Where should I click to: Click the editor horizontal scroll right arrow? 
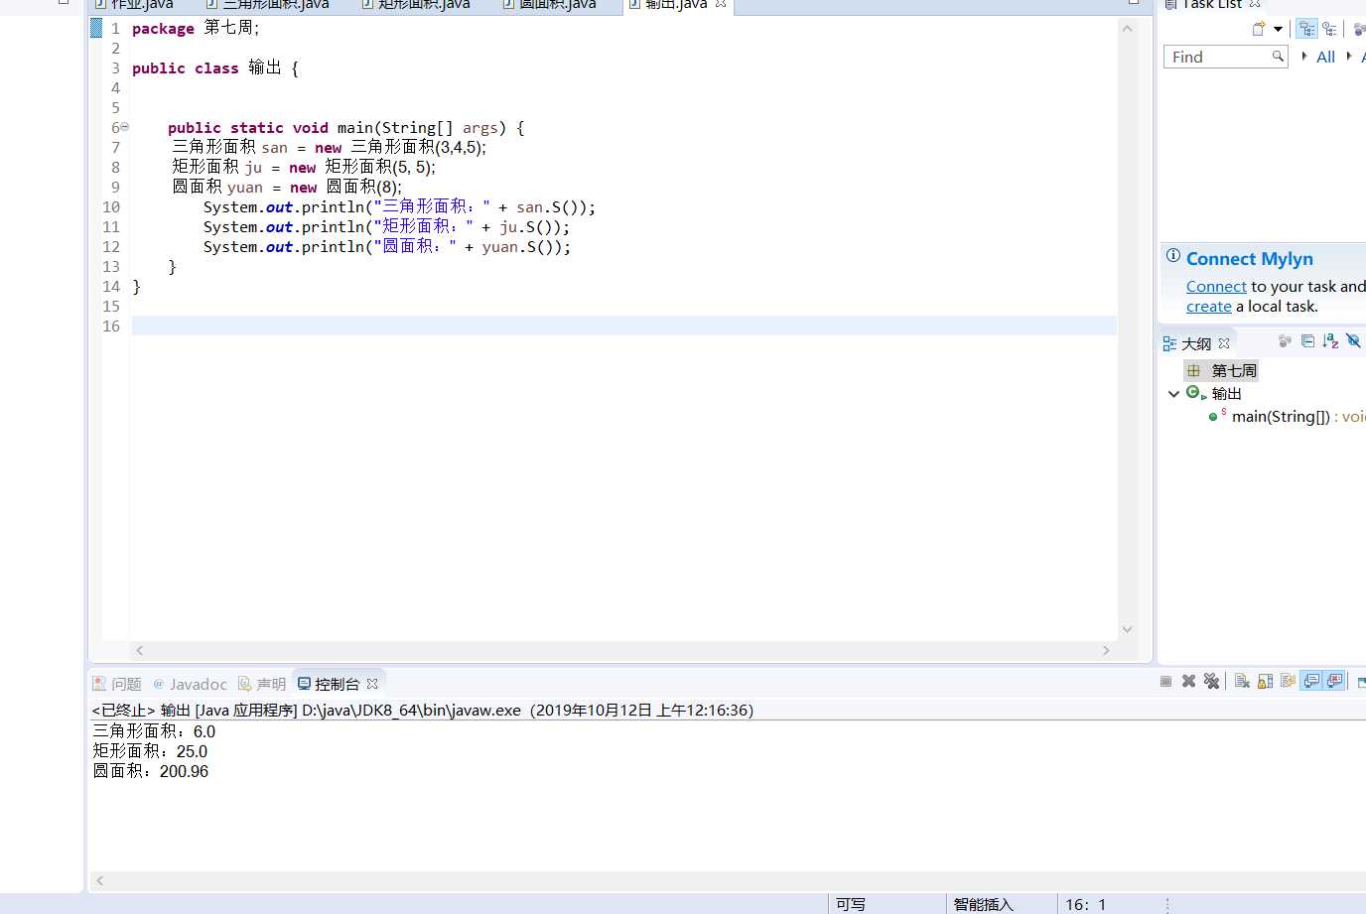(x=1106, y=650)
